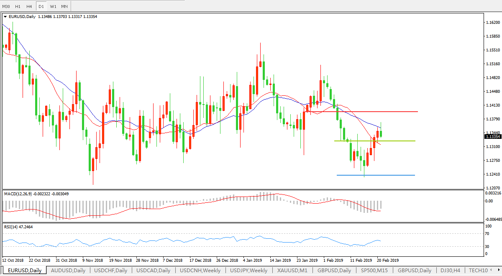Open the USDCAD,Daily chart tab
This screenshot has height=276, width=502.
click(x=154, y=271)
